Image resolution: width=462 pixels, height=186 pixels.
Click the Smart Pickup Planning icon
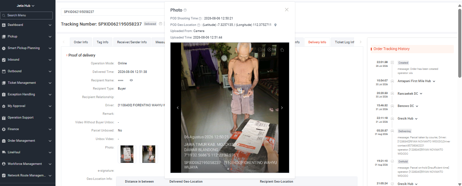click(4, 48)
